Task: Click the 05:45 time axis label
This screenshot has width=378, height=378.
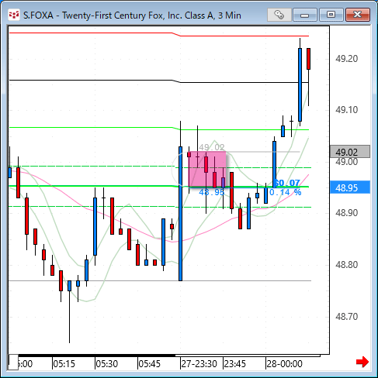Action: (150, 364)
